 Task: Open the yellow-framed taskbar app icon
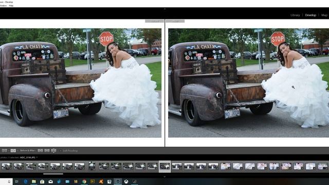point(93,181)
